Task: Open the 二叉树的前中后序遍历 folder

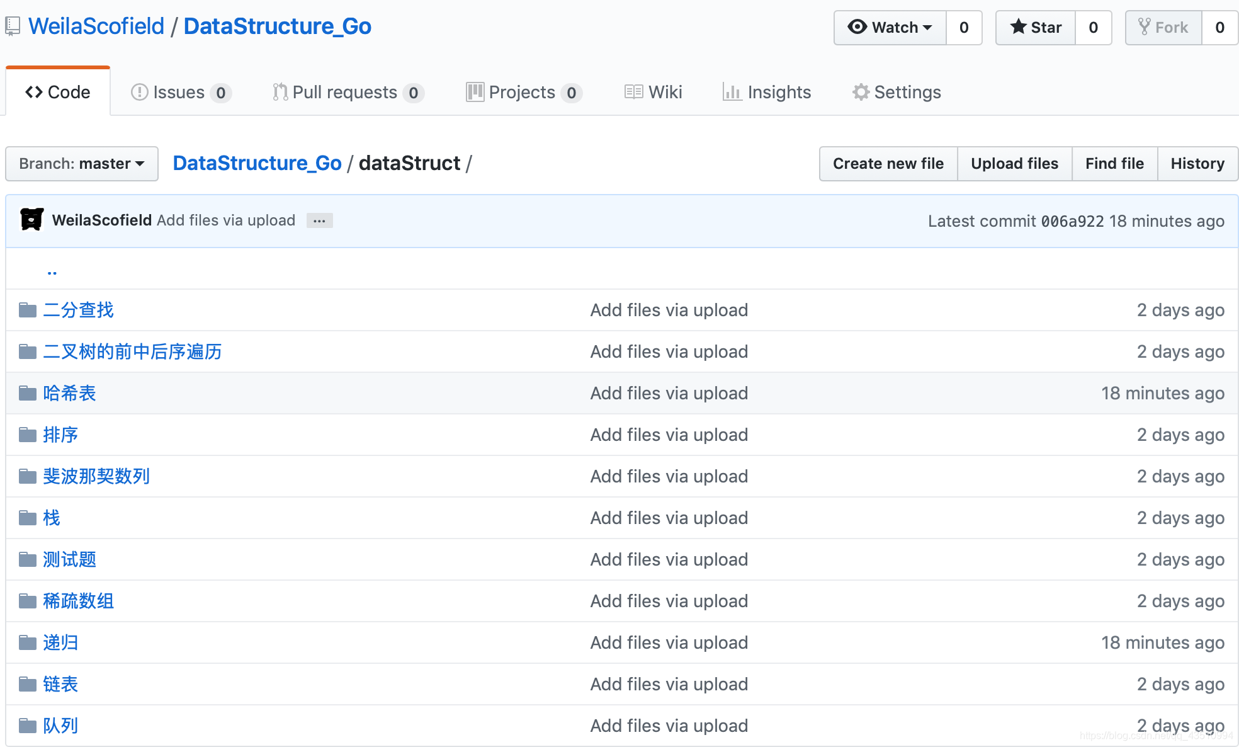Action: pos(132,351)
